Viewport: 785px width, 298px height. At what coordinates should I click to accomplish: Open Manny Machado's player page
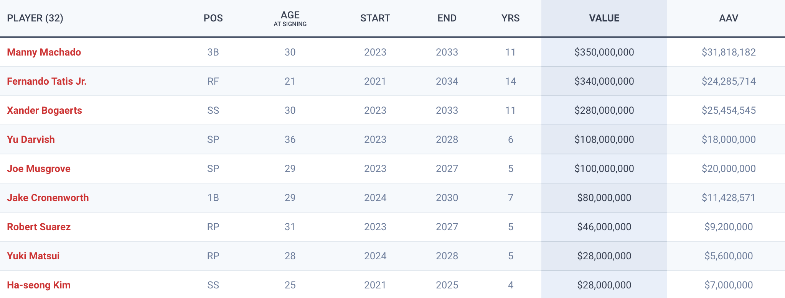tap(44, 52)
